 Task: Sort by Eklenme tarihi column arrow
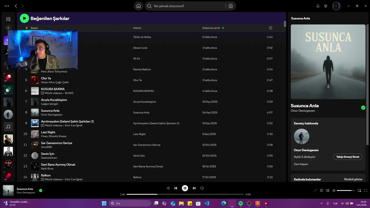point(223,28)
